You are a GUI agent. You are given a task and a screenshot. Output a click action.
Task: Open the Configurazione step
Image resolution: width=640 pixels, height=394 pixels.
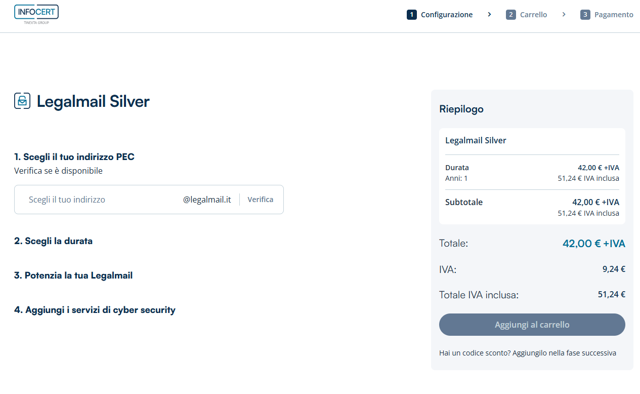click(x=446, y=15)
